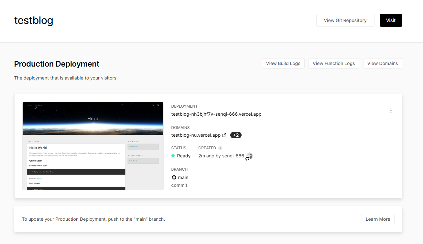Click the DOMAINS label
Image resolution: width=423 pixels, height=244 pixels.
(180, 128)
